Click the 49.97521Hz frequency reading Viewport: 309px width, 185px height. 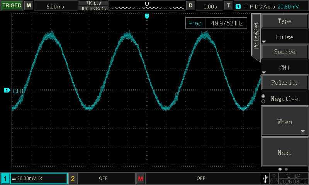227,23
